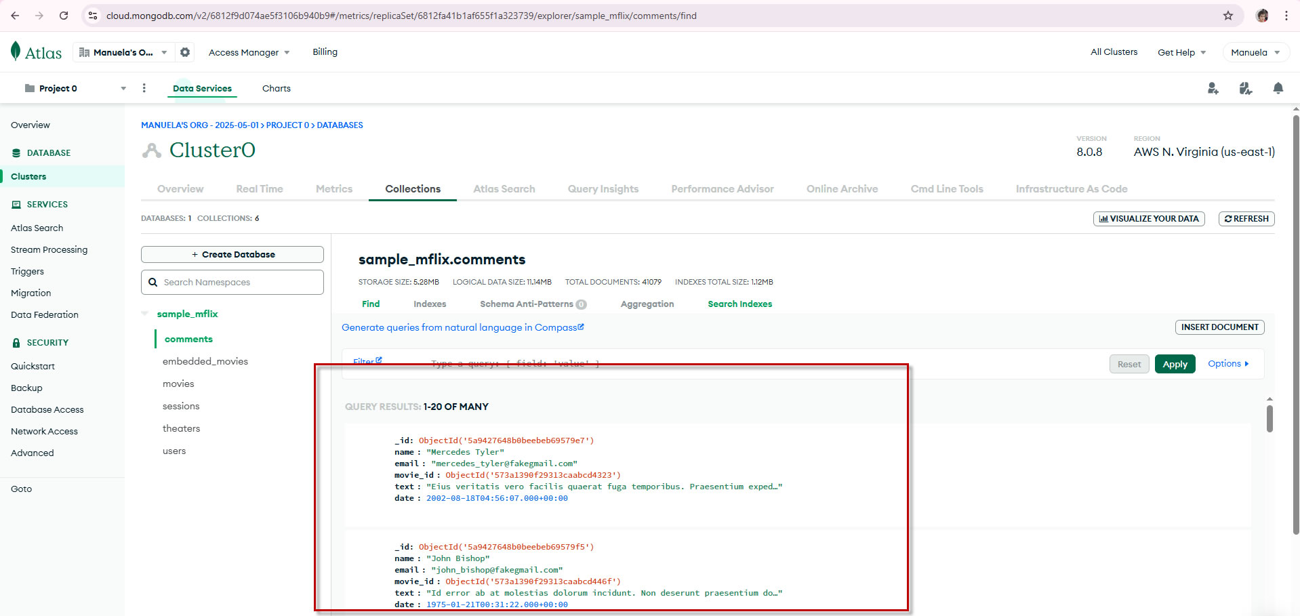Click the Cluster0 cluster icon

[152, 150]
